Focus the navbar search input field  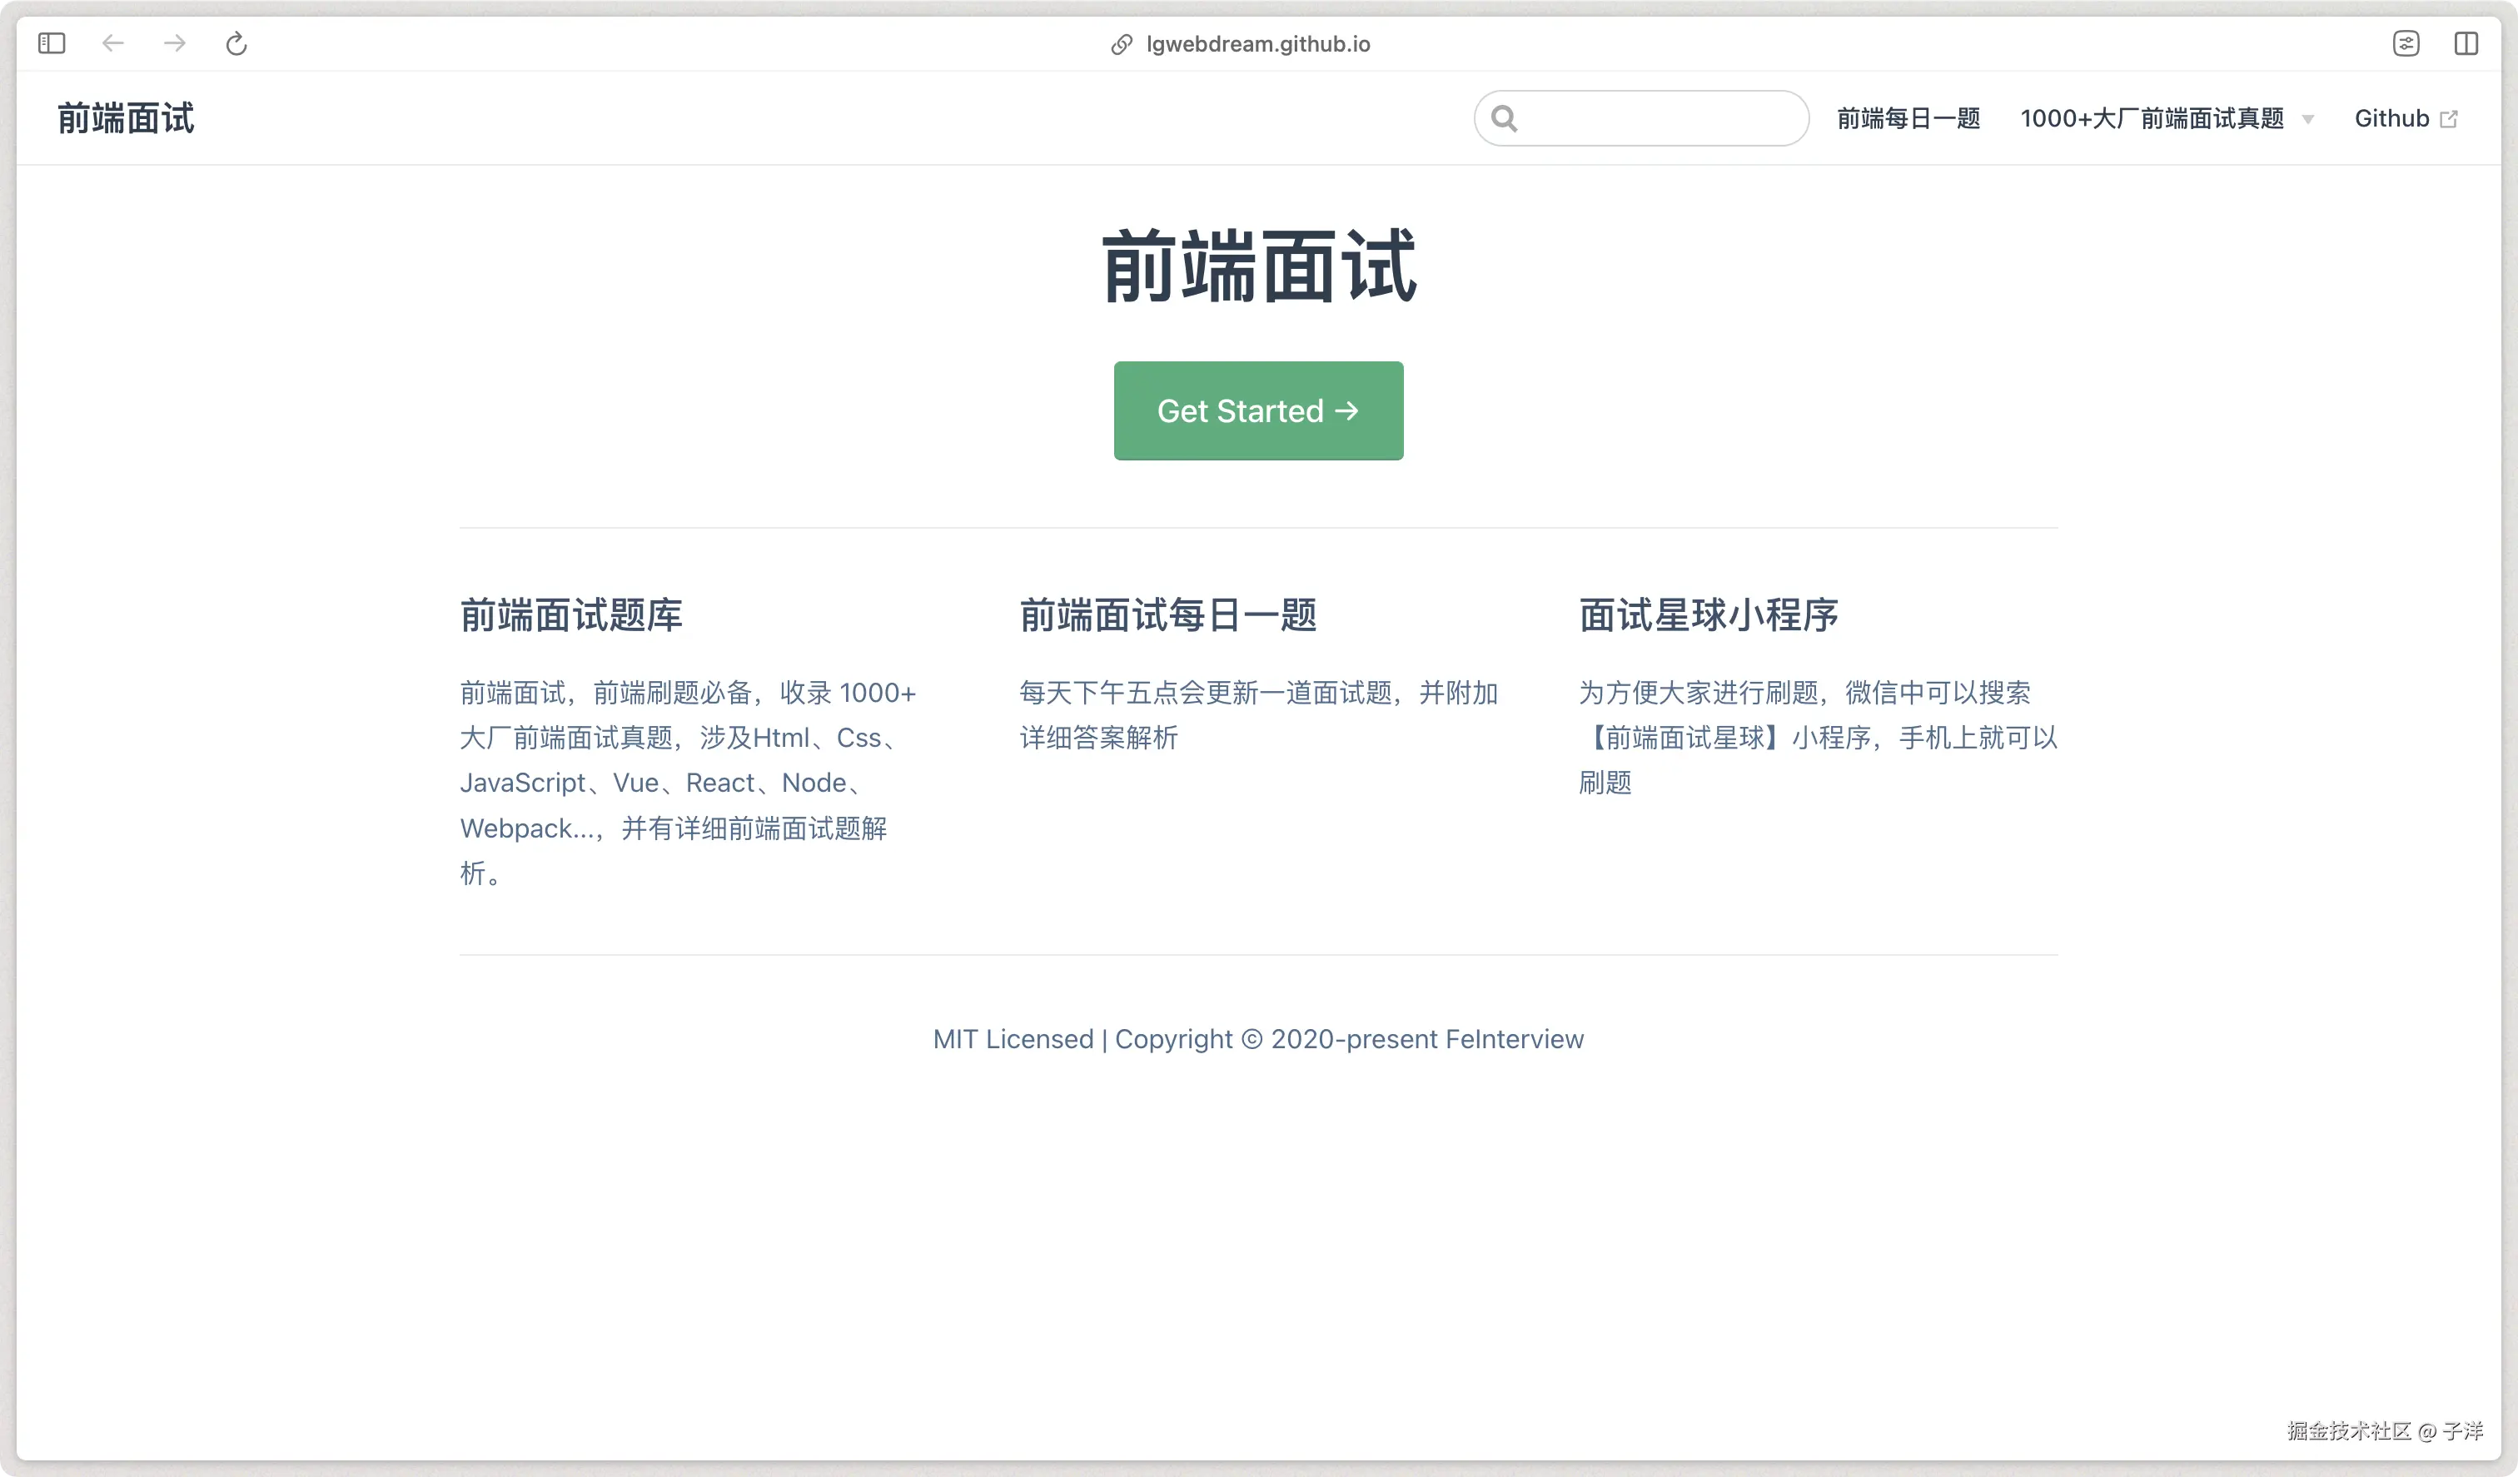[x=1659, y=118]
